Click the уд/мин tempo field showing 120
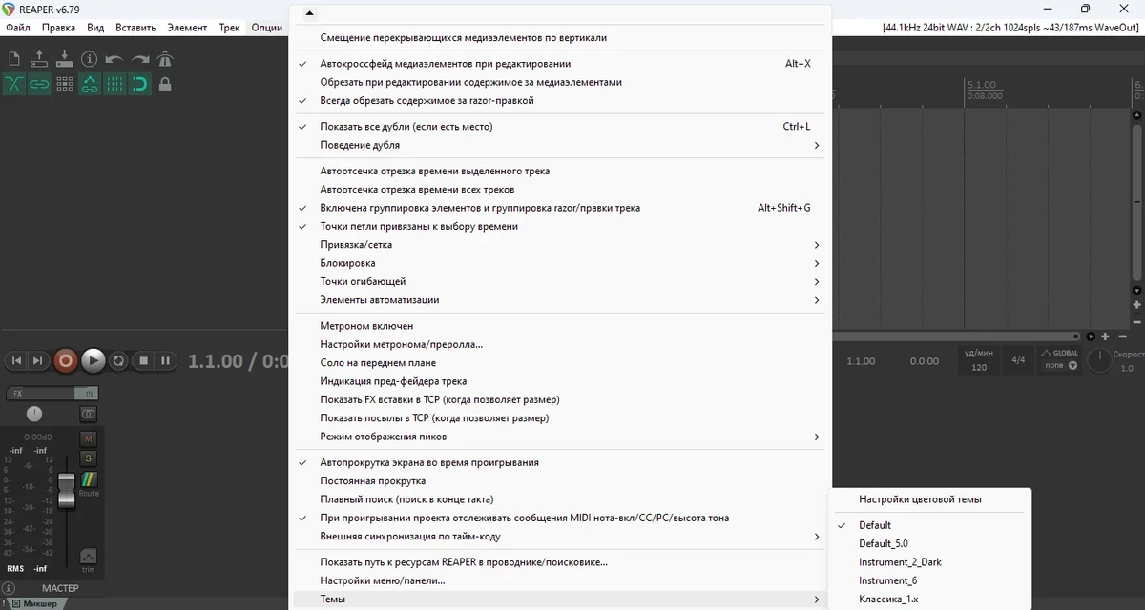Image resolution: width=1145 pixels, height=610 pixels. click(979, 360)
